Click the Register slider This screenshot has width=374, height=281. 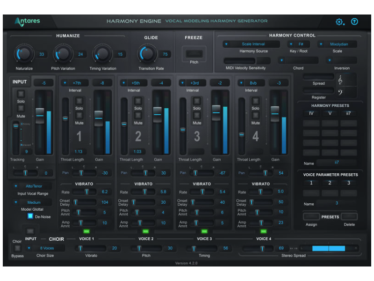318,90
